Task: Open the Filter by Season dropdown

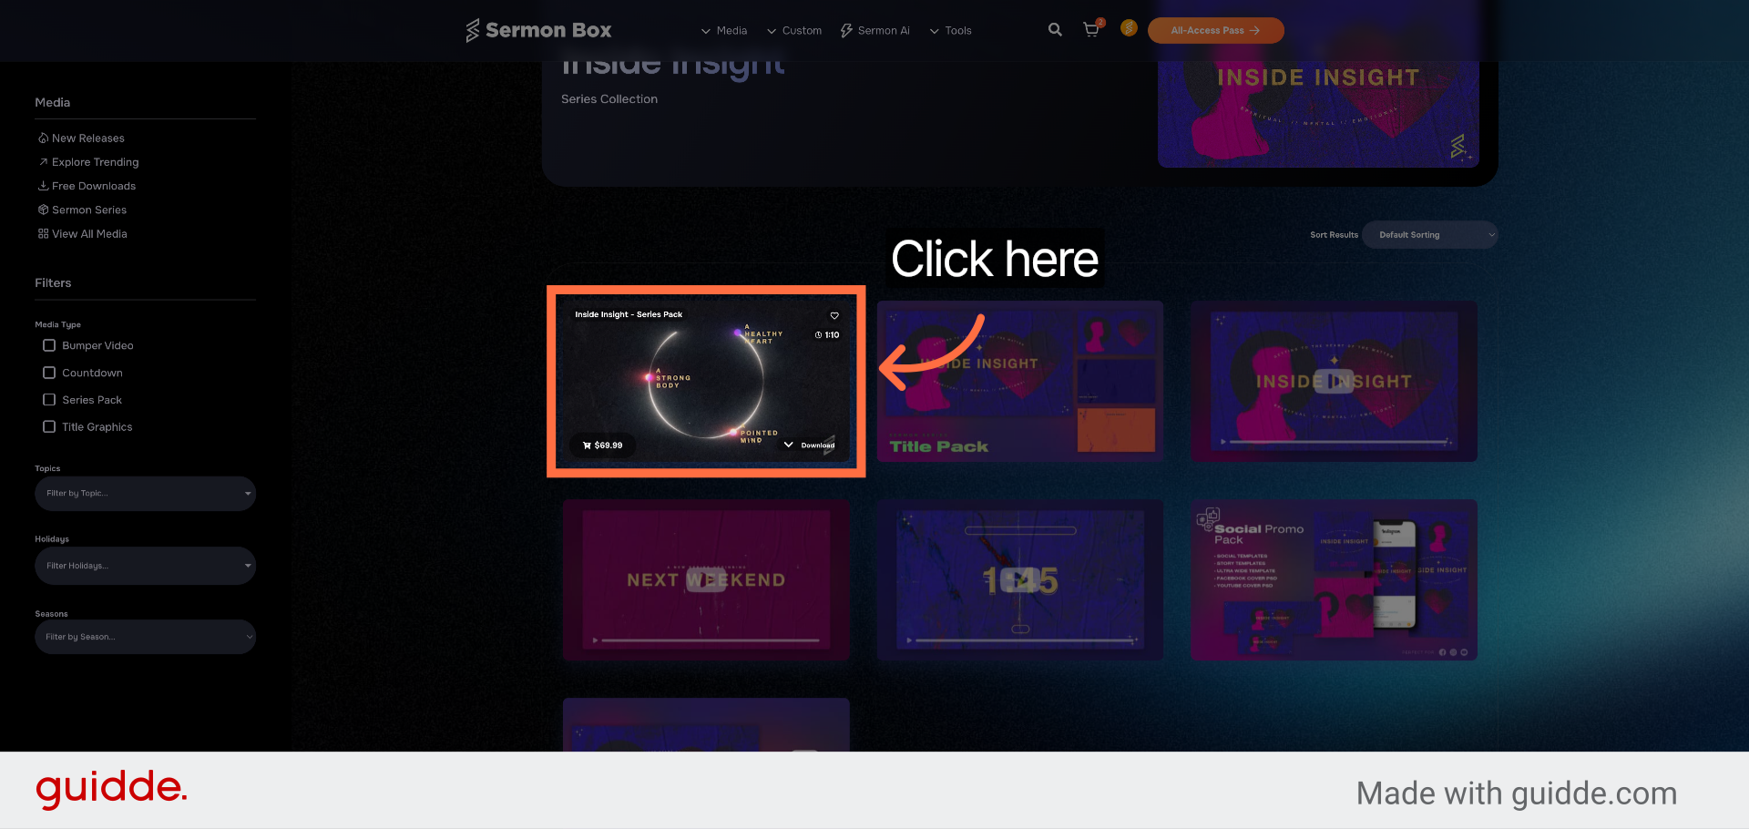Action: point(145,637)
